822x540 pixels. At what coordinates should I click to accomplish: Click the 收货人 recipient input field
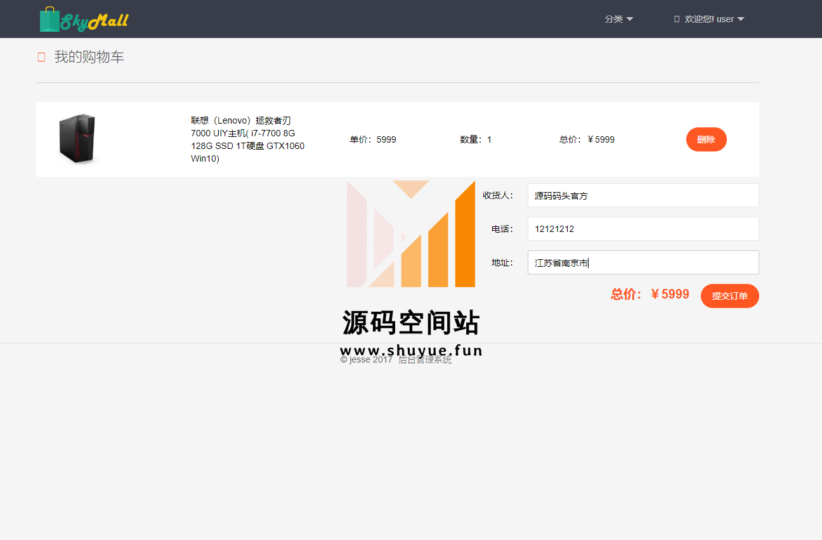643,195
